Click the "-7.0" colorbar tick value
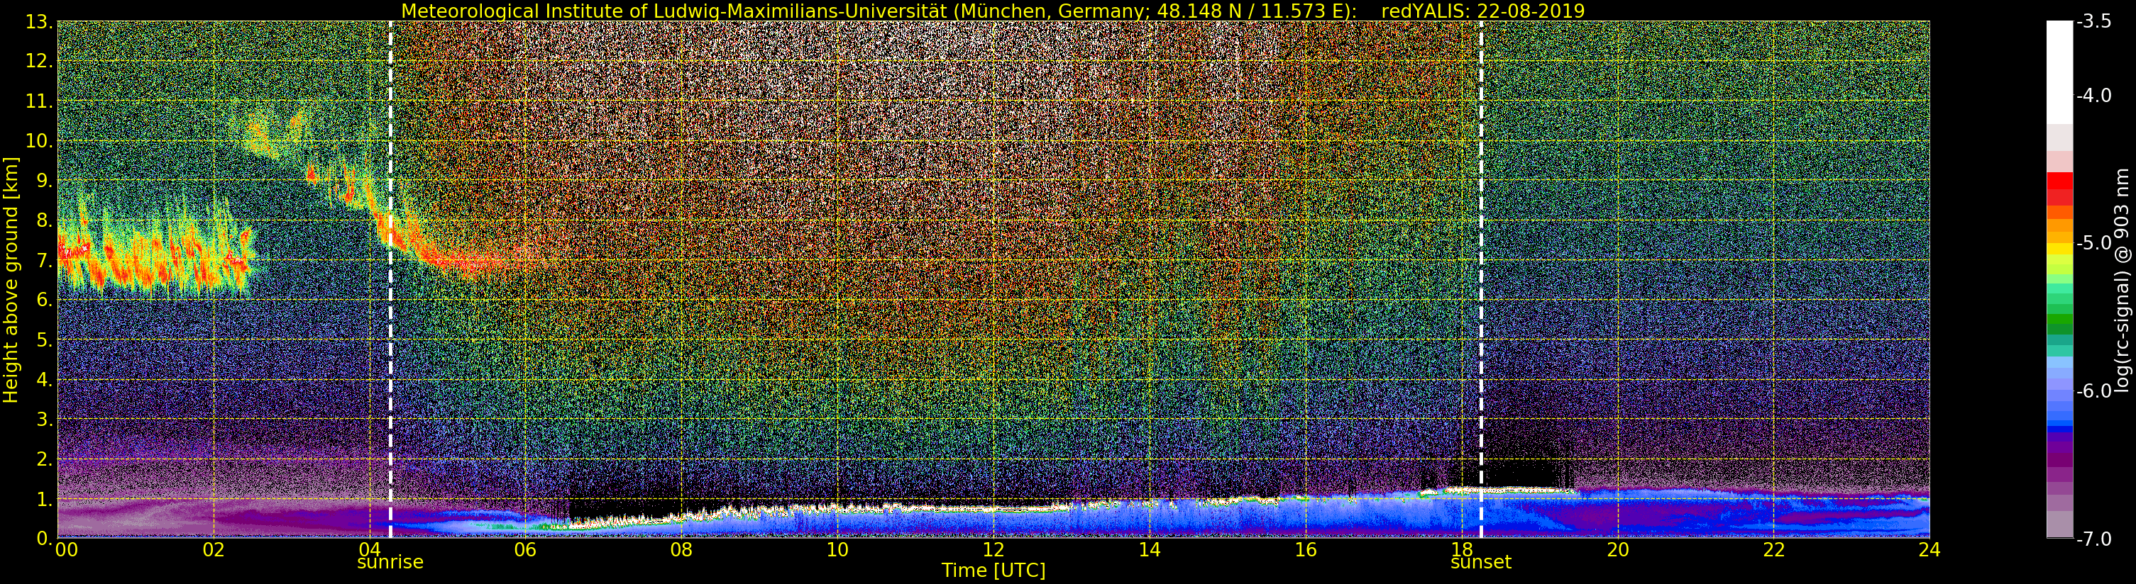2136x584 pixels. pos(2093,539)
